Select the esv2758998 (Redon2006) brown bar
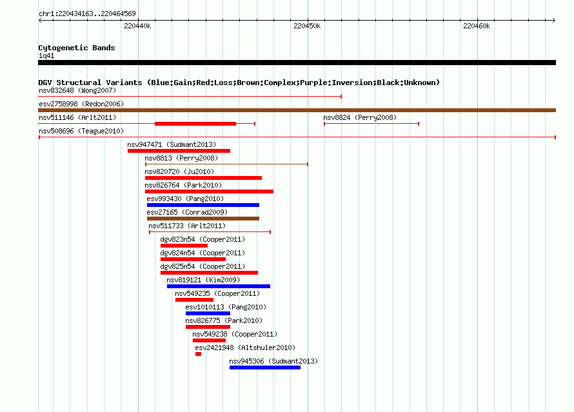The width and height of the screenshot is (574, 412). [x=297, y=110]
